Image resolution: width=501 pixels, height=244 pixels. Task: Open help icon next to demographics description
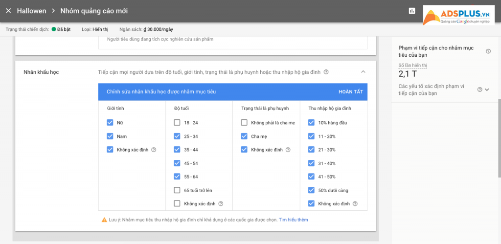click(326, 72)
